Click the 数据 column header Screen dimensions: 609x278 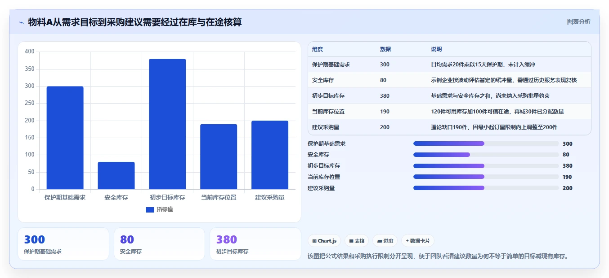(x=385, y=49)
